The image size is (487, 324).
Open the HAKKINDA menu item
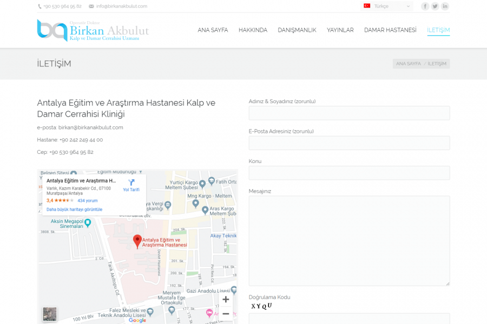253,30
